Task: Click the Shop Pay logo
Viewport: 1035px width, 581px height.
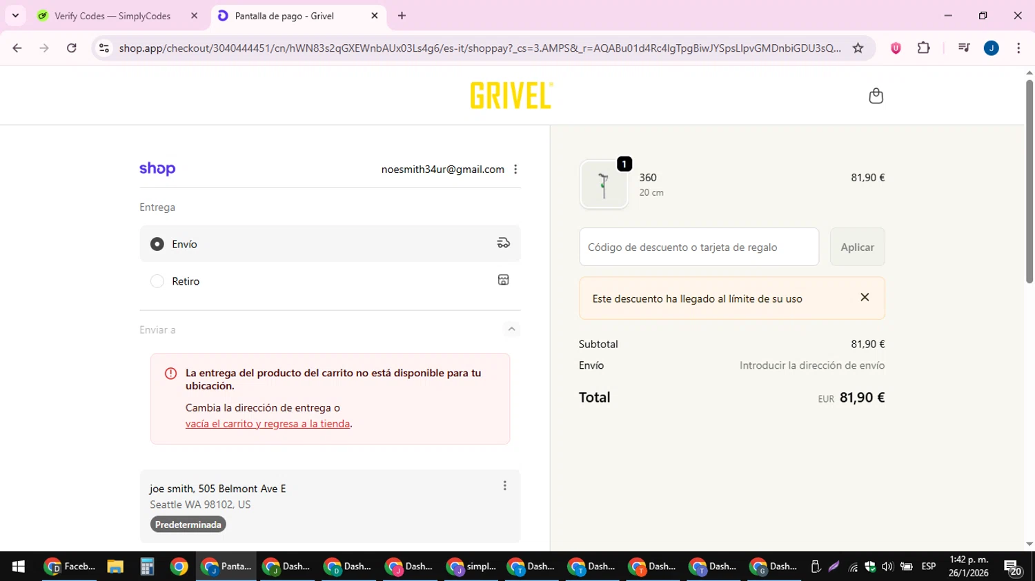Action: coord(157,169)
